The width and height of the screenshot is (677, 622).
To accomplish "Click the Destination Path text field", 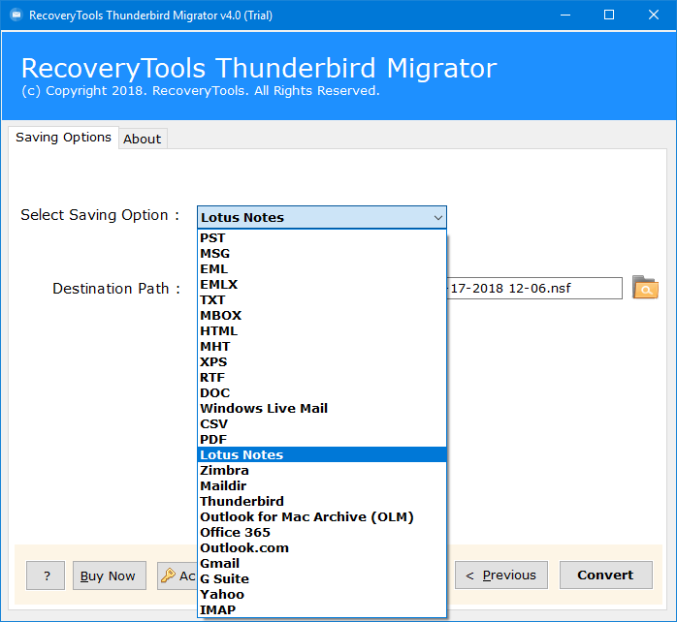I will click(x=534, y=288).
